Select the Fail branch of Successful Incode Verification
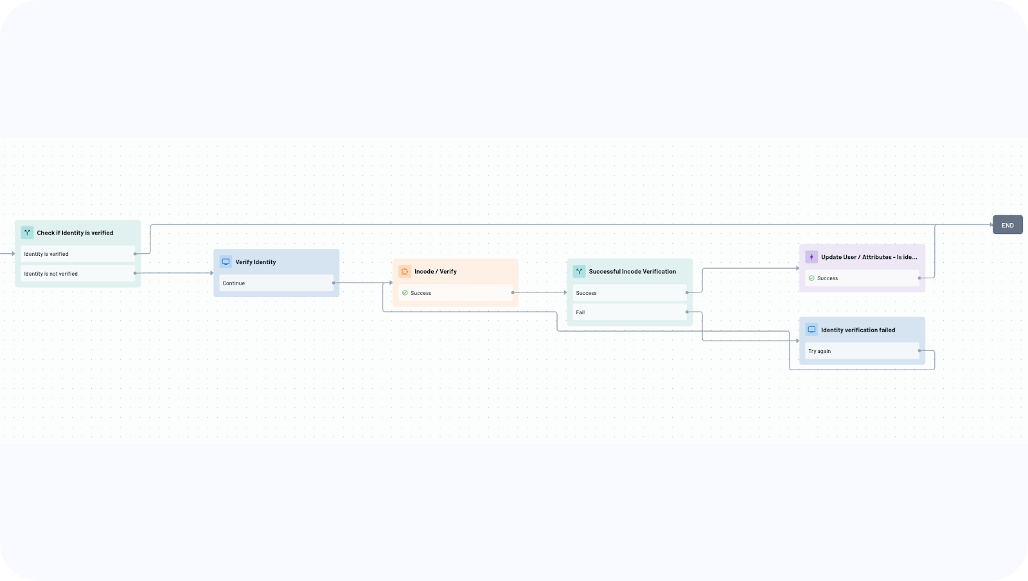This screenshot has width=1028, height=581. pos(629,312)
